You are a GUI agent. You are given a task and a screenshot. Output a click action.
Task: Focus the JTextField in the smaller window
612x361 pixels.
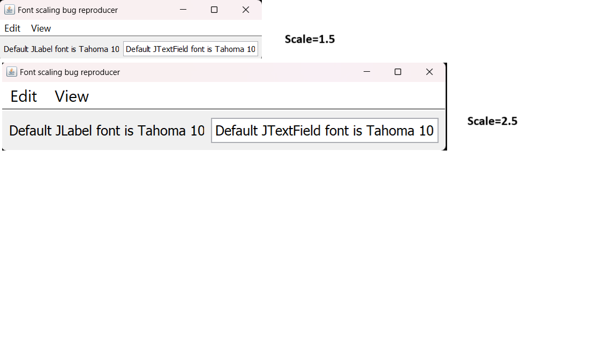click(x=191, y=49)
